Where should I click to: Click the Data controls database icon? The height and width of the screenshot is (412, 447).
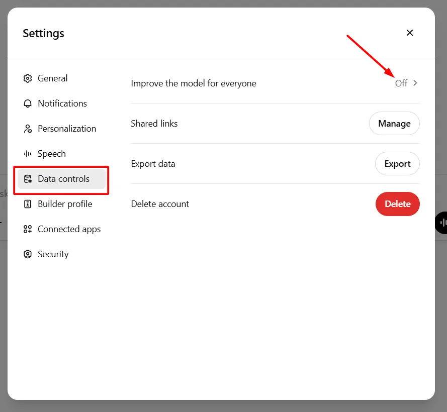pyautogui.click(x=28, y=179)
